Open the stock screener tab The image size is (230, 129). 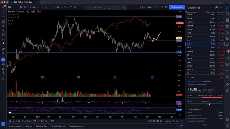(15, 126)
